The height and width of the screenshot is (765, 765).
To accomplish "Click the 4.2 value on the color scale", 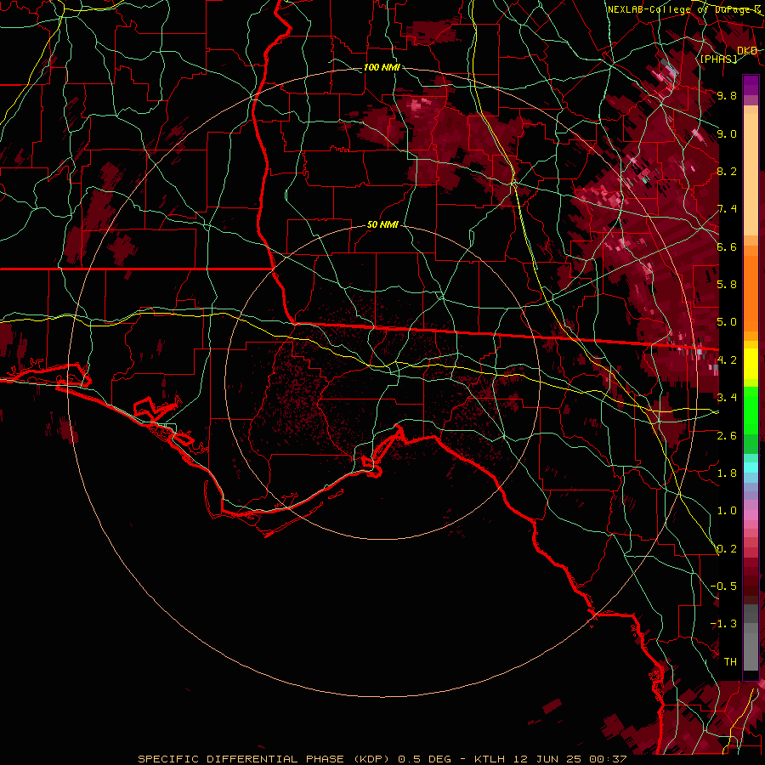I will point(727,360).
